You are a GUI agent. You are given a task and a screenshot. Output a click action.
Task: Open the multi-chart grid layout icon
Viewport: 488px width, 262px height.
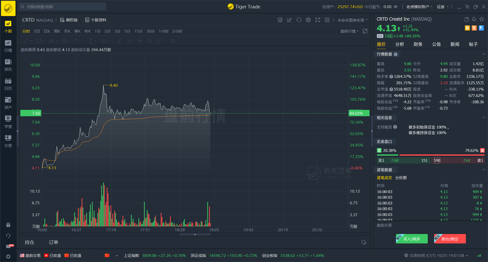click(x=327, y=20)
